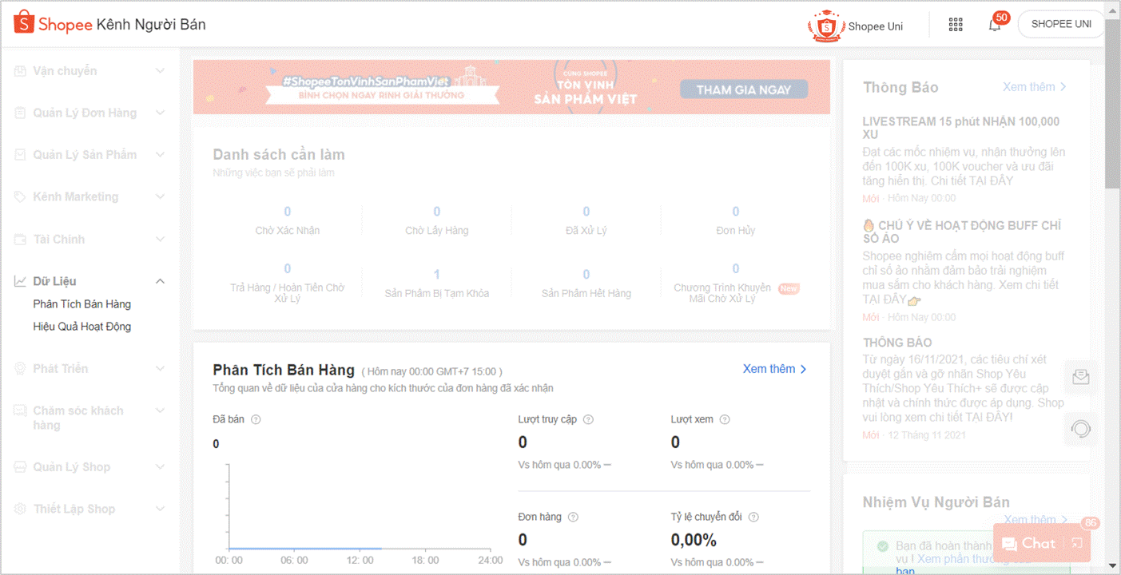Click the Sản Phẩm Bị Tạm Khóa count
The height and width of the screenshot is (575, 1121).
pos(436,274)
